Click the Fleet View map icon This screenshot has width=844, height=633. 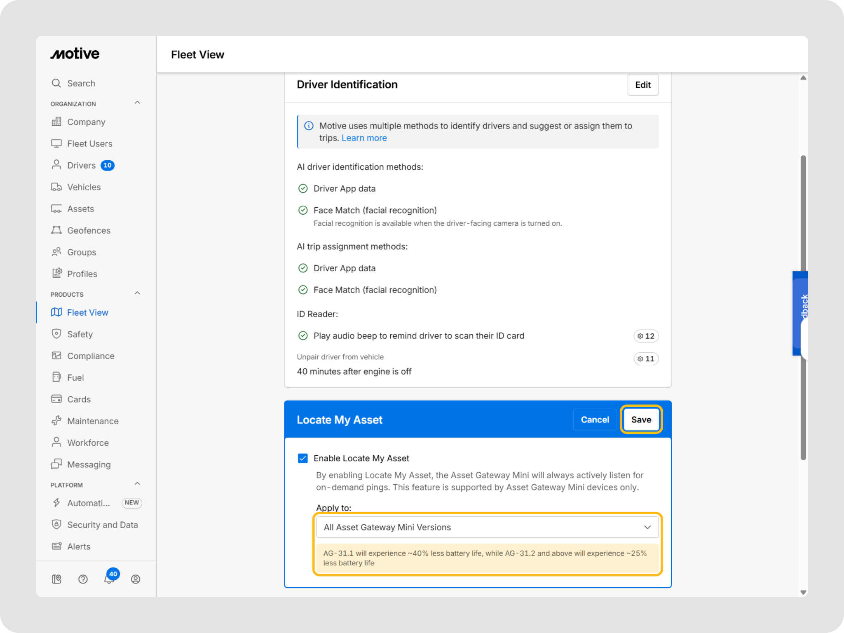click(56, 312)
